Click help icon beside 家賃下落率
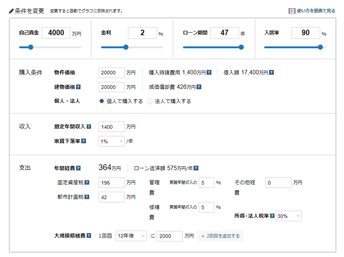Screen dimensions: 344x257 (83, 141)
